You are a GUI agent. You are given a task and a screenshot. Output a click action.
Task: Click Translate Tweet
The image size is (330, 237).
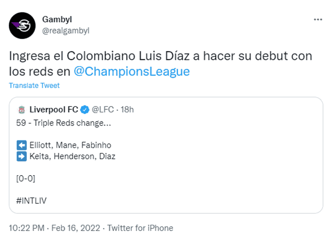coord(34,86)
